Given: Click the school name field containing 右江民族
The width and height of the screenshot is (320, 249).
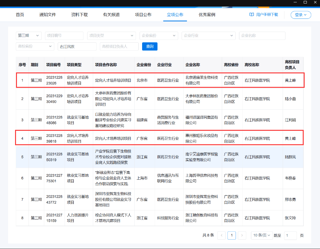Looking at the screenshot, I should tap(77, 46).
